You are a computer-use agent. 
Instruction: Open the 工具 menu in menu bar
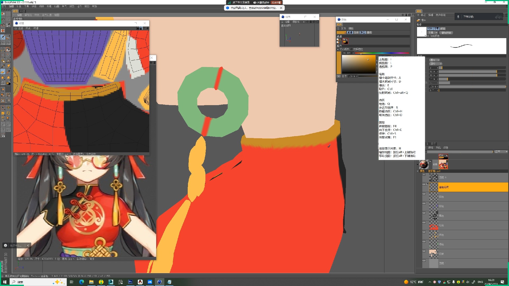(27, 6)
